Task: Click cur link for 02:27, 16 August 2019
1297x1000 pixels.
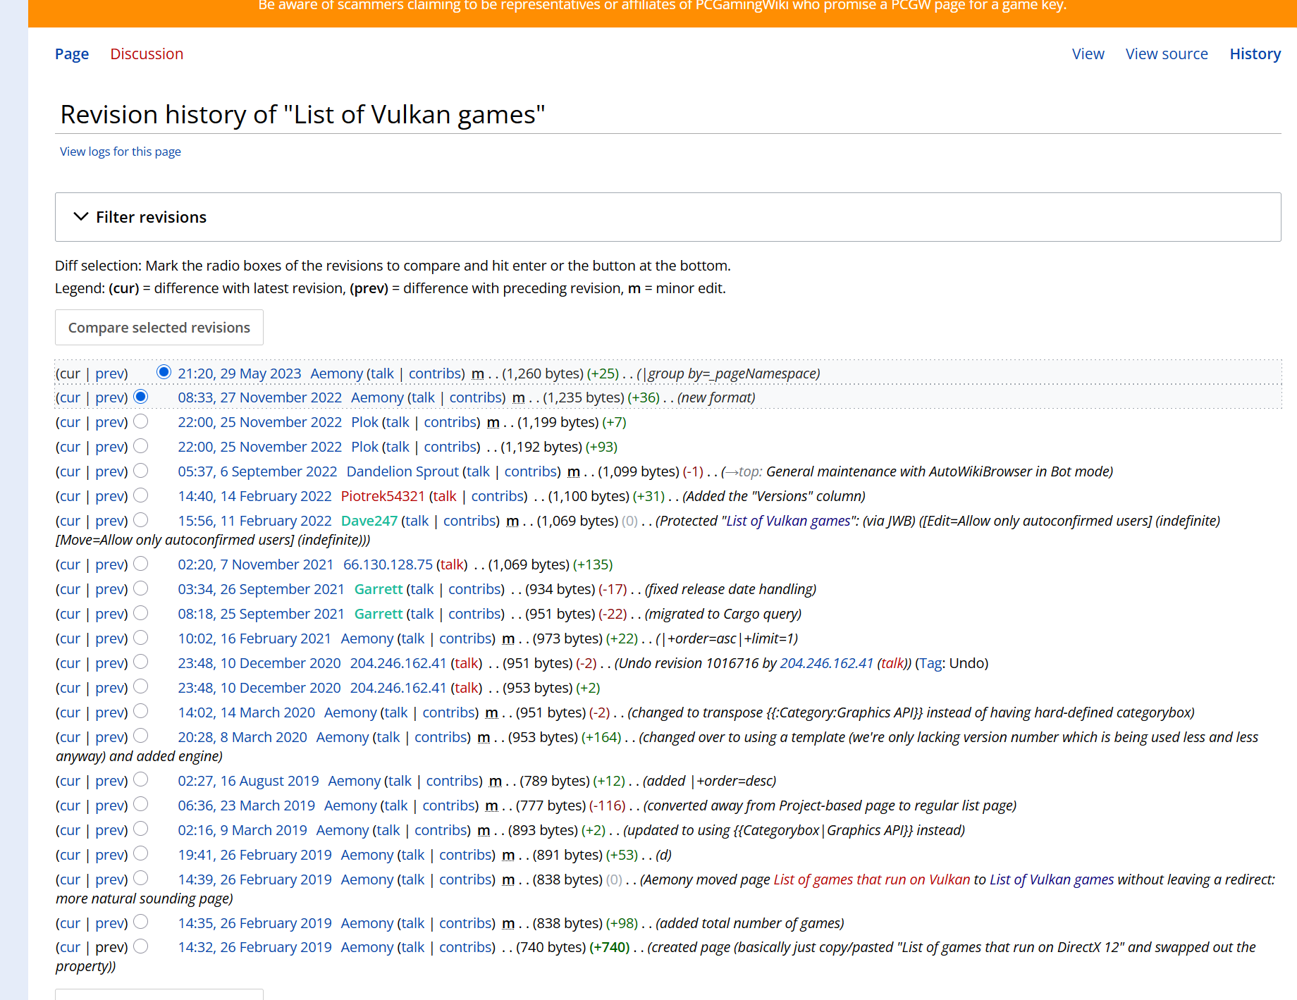Action: click(x=70, y=781)
